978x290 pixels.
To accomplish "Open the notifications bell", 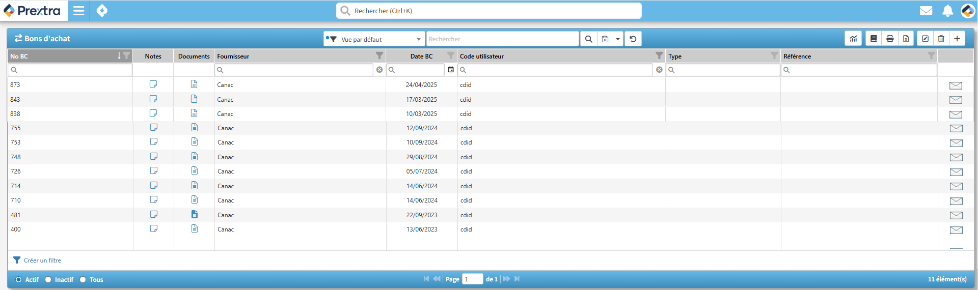I will 947,11.
